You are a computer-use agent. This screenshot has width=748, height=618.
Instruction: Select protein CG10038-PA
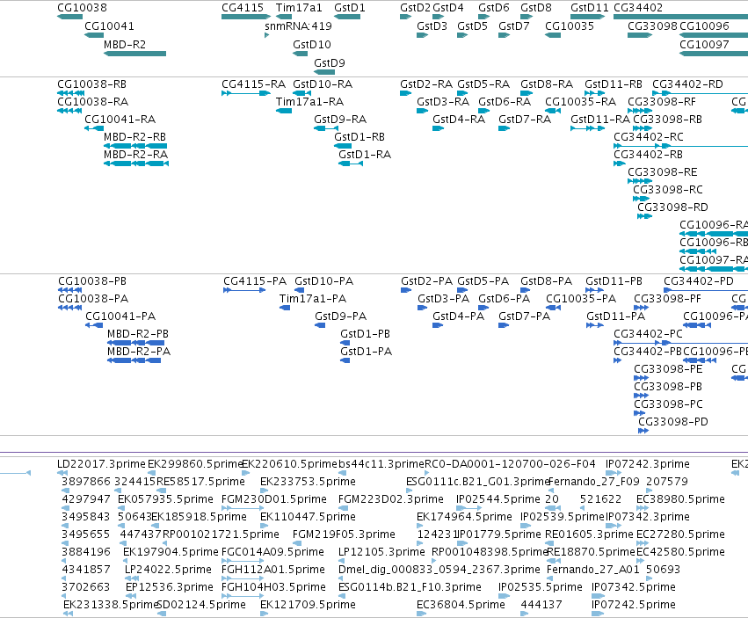(x=93, y=299)
